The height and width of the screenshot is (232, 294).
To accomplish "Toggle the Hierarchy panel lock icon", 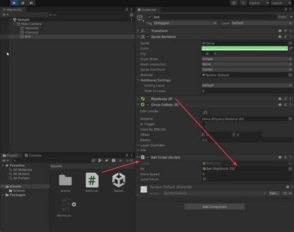I will pyautogui.click(x=127, y=9).
